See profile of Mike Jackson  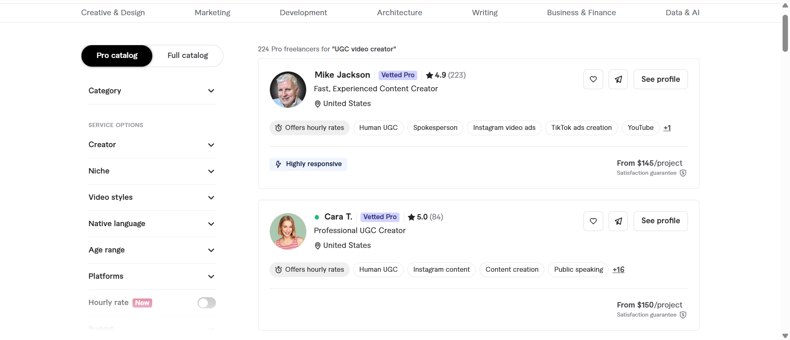point(660,79)
